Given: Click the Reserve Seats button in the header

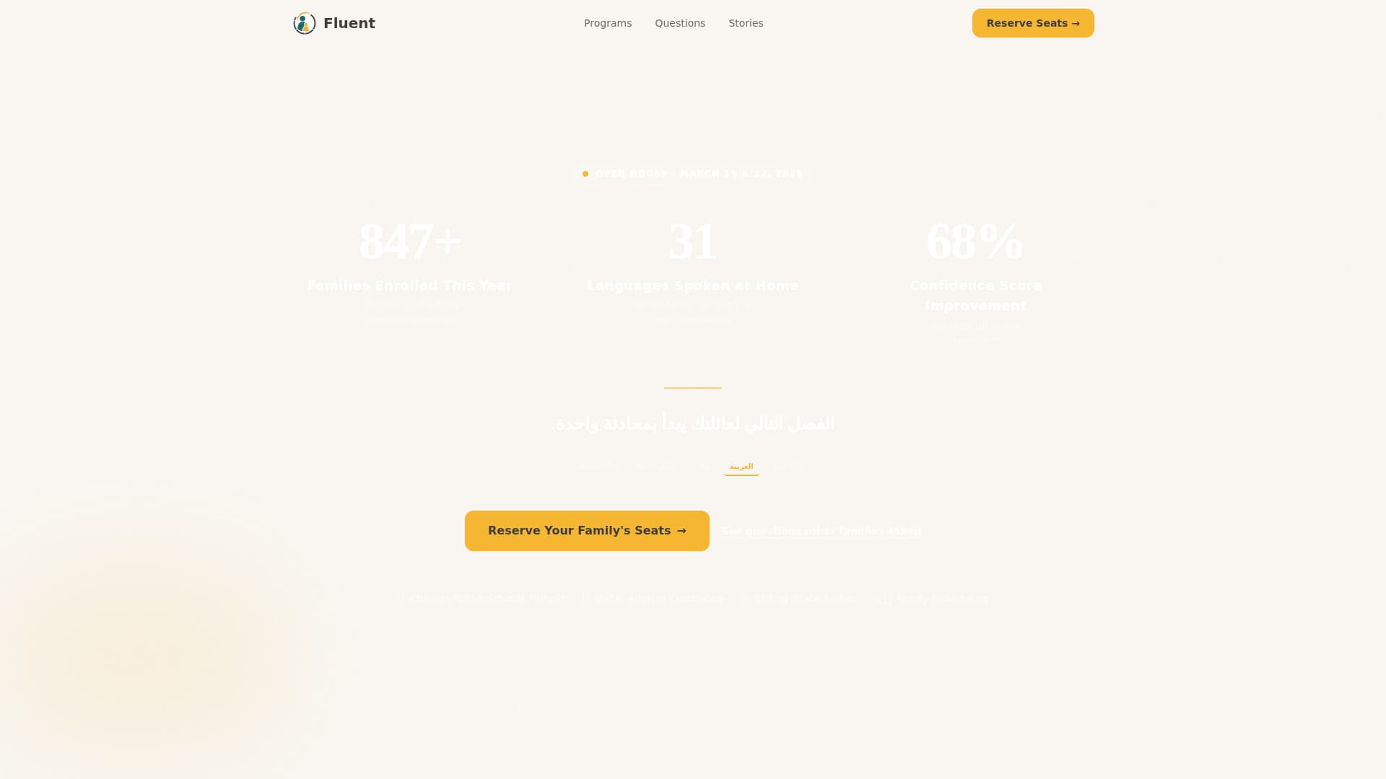Looking at the screenshot, I should point(1032,22).
